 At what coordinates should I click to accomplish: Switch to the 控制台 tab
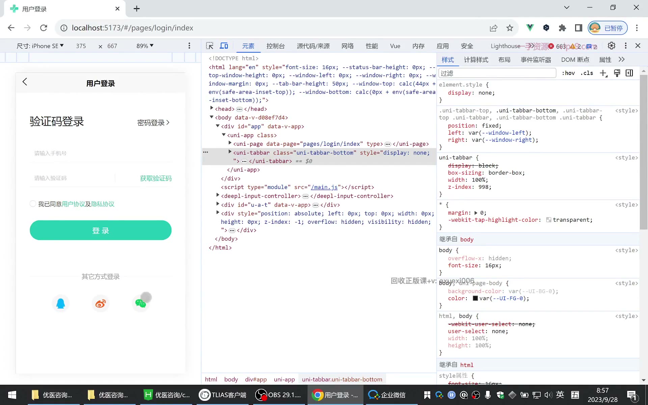[275, 46]
